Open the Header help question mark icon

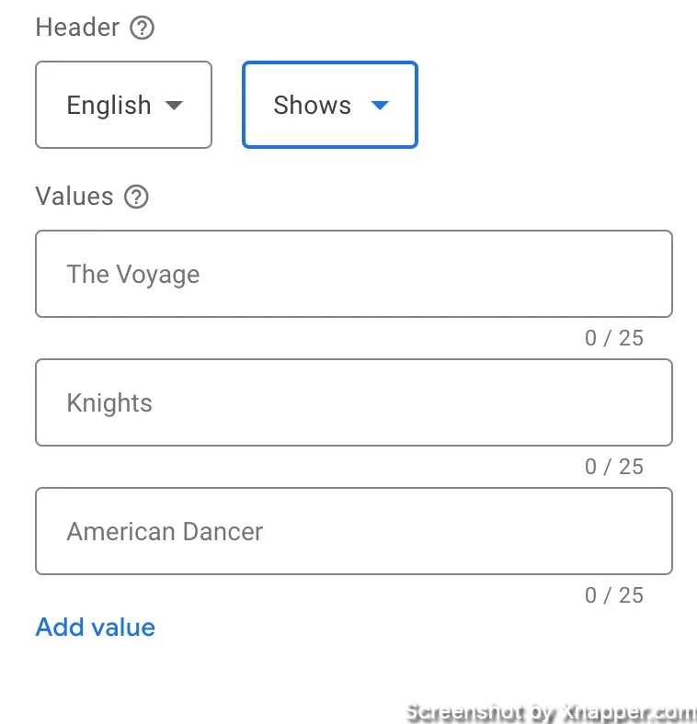(142, 28)
